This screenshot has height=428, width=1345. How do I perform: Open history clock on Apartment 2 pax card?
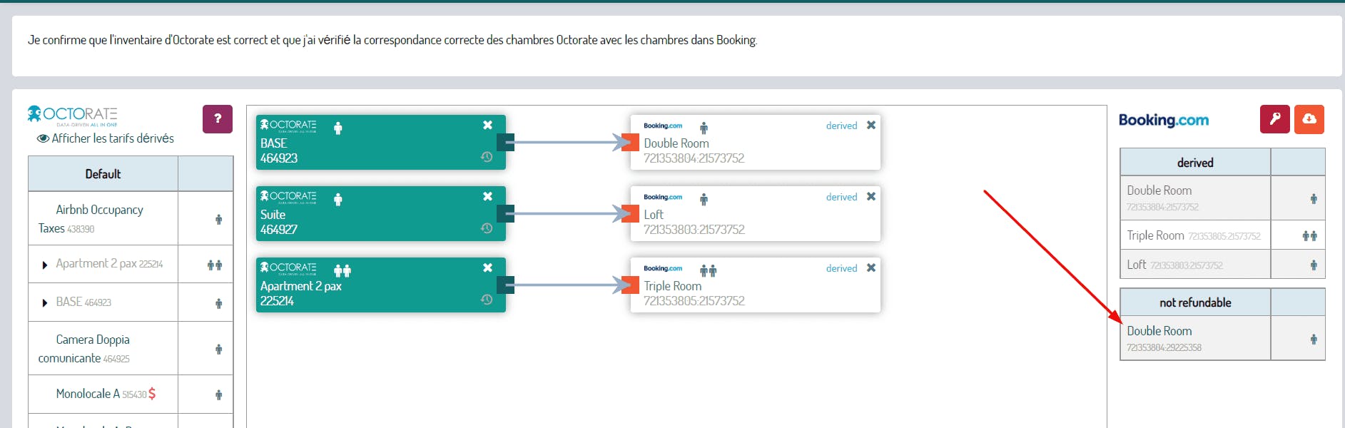(487, 300)
